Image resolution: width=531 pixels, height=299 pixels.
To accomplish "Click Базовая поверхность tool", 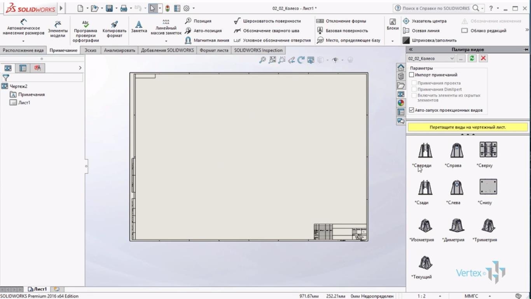I will (342, 31).
